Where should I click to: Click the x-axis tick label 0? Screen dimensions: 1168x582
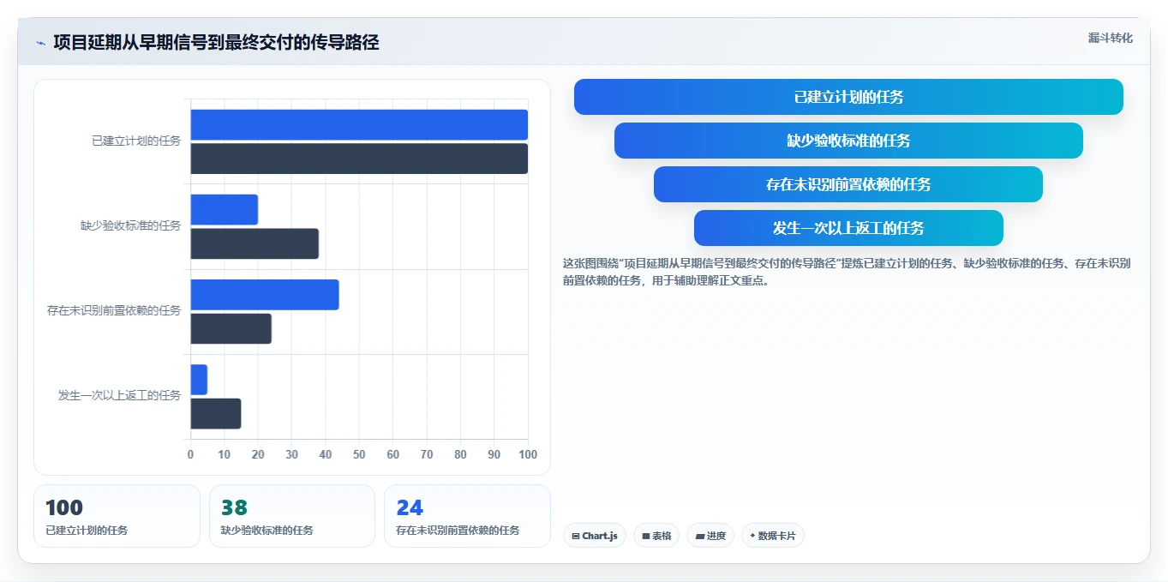[190, 454]
